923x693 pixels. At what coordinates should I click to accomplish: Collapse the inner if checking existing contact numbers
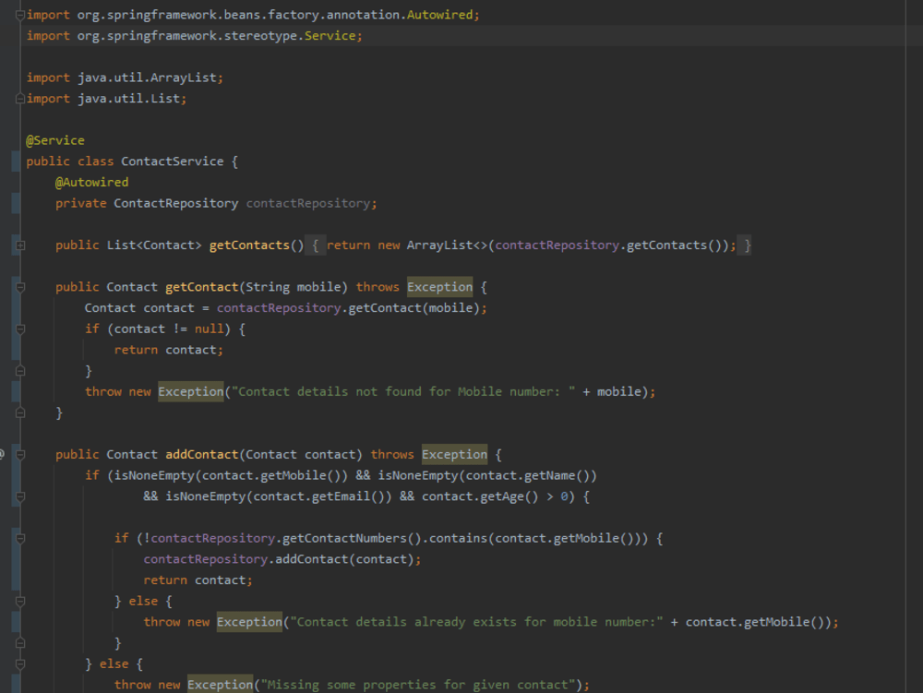coord(20,538)
